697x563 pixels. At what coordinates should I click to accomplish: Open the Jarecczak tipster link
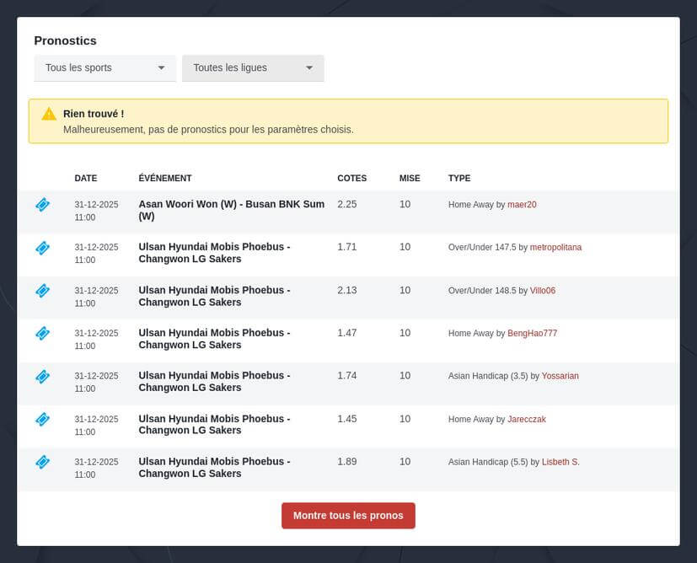pyautogui.click(x=526, y=420)
